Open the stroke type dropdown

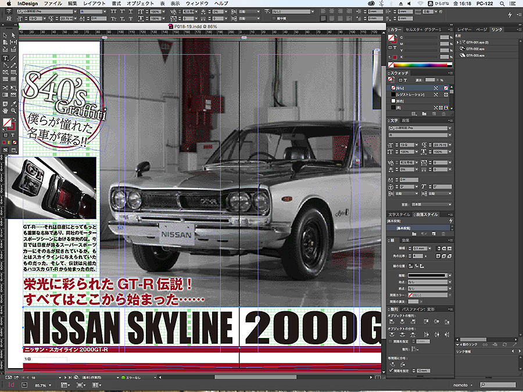[450, 276]
